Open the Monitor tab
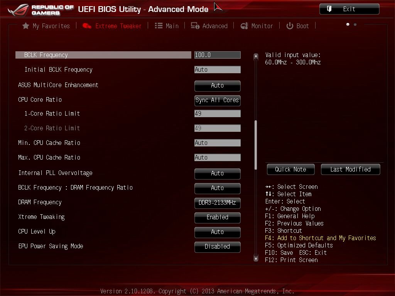The width and height of the screenshot is (395, 296). [x=257, y=26]
